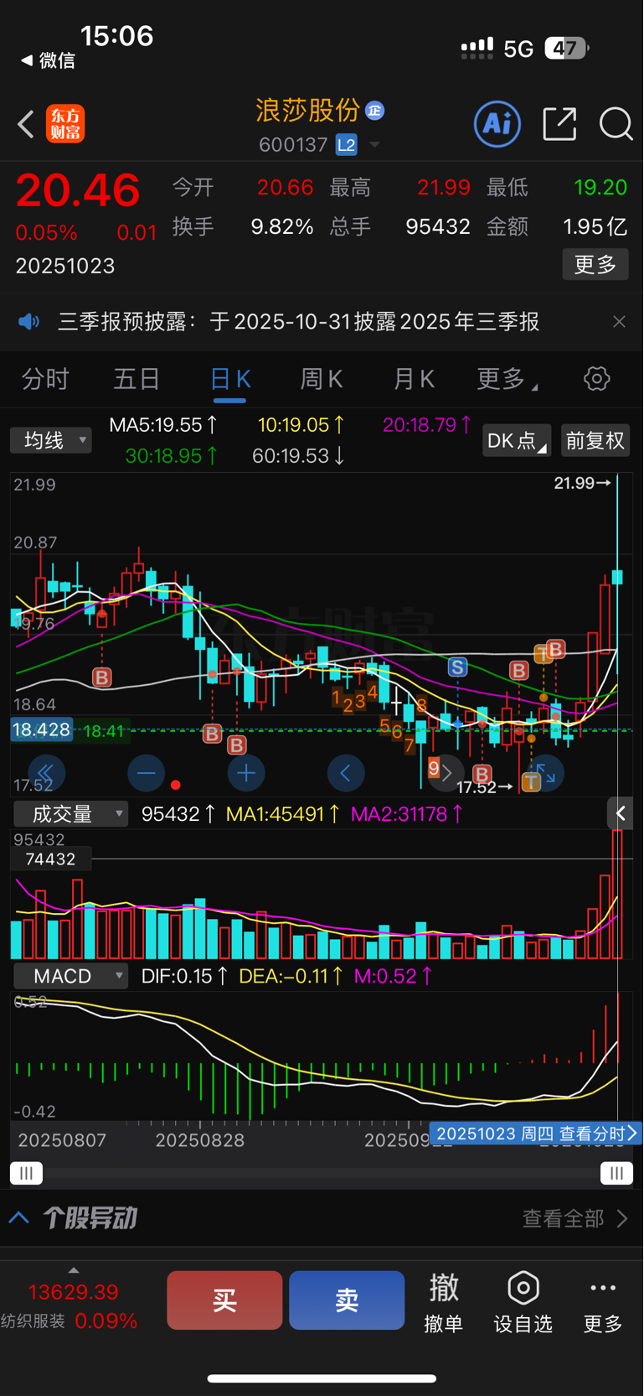644x1396 pixels.
Task: Tap the MA5:19.55 moving average value
Action: [x=163, y=425]
